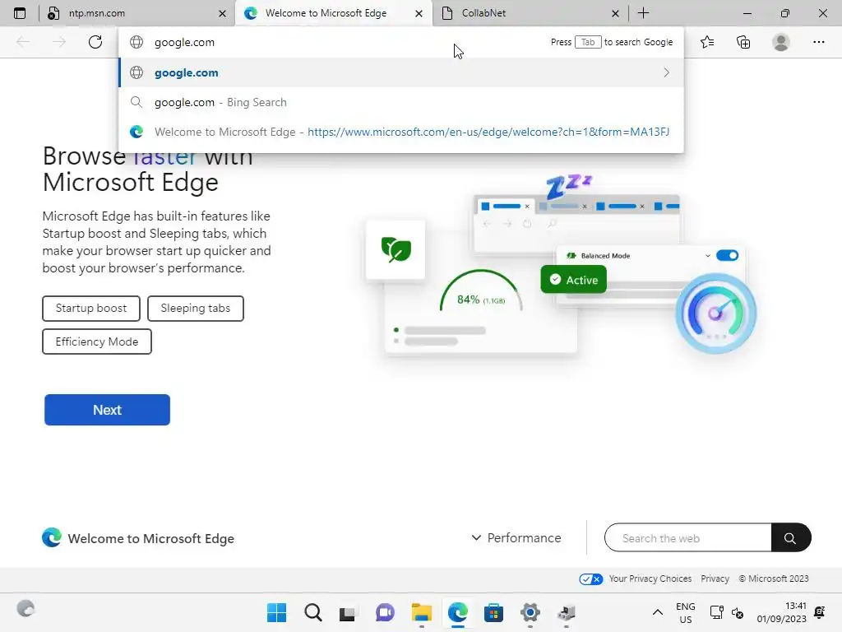
Task: Go forward with the forward arrow
Action: [59, 42]
